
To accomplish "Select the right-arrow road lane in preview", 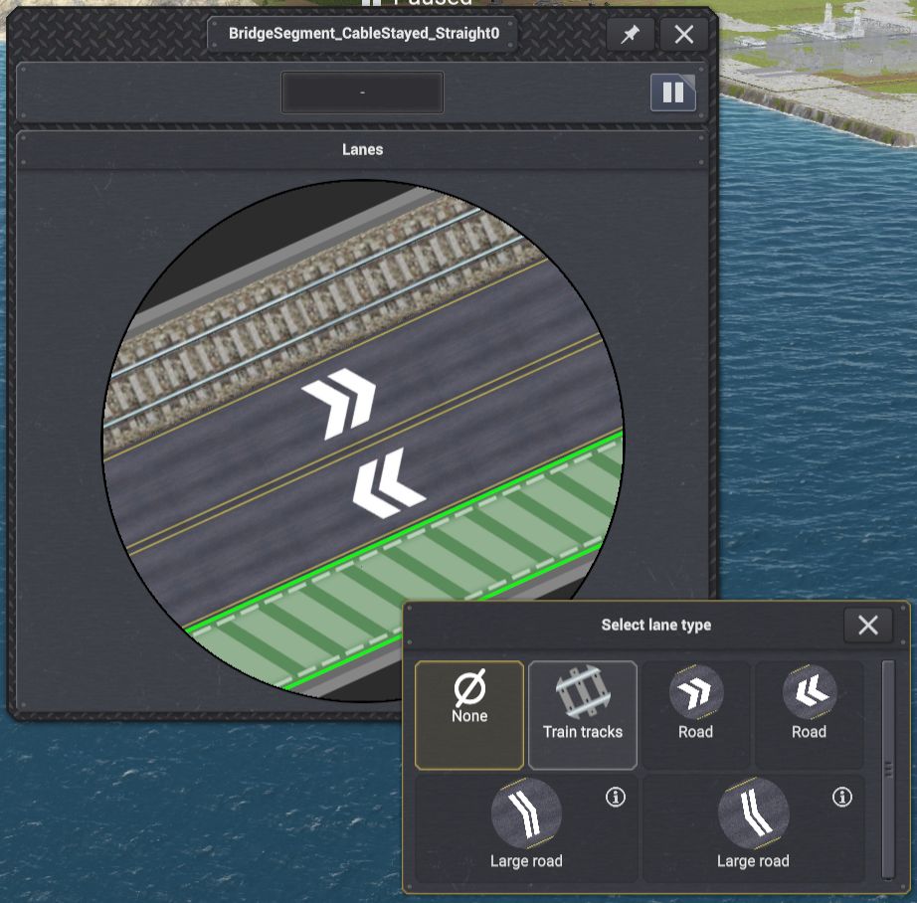I will [338, 403].
